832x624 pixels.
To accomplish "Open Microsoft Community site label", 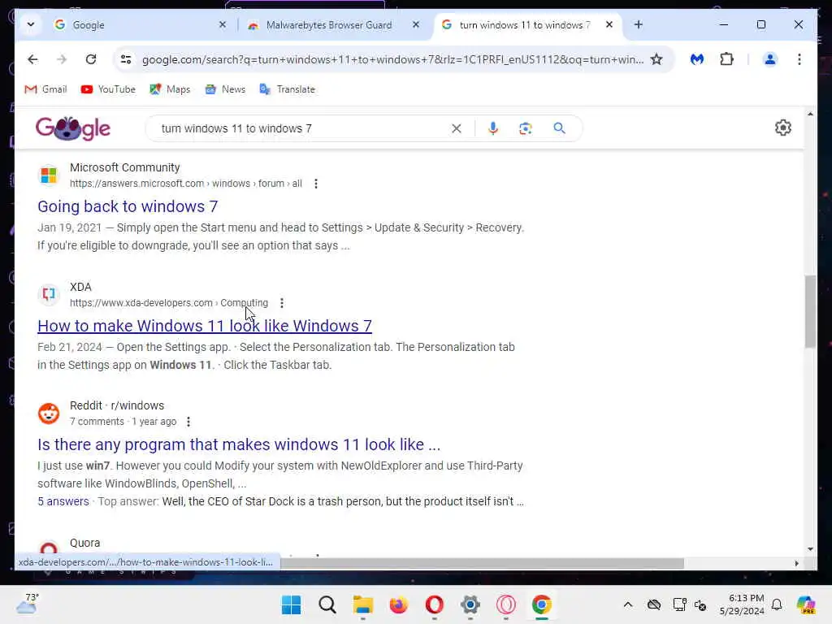I will [x=124, y=167].
